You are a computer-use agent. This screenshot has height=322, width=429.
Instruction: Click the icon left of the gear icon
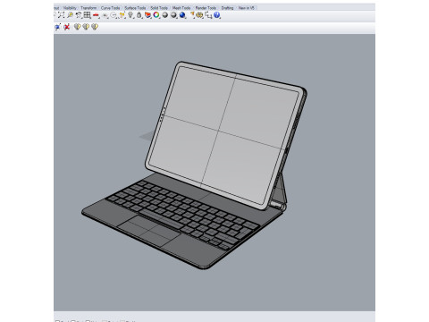coord(192,15)
